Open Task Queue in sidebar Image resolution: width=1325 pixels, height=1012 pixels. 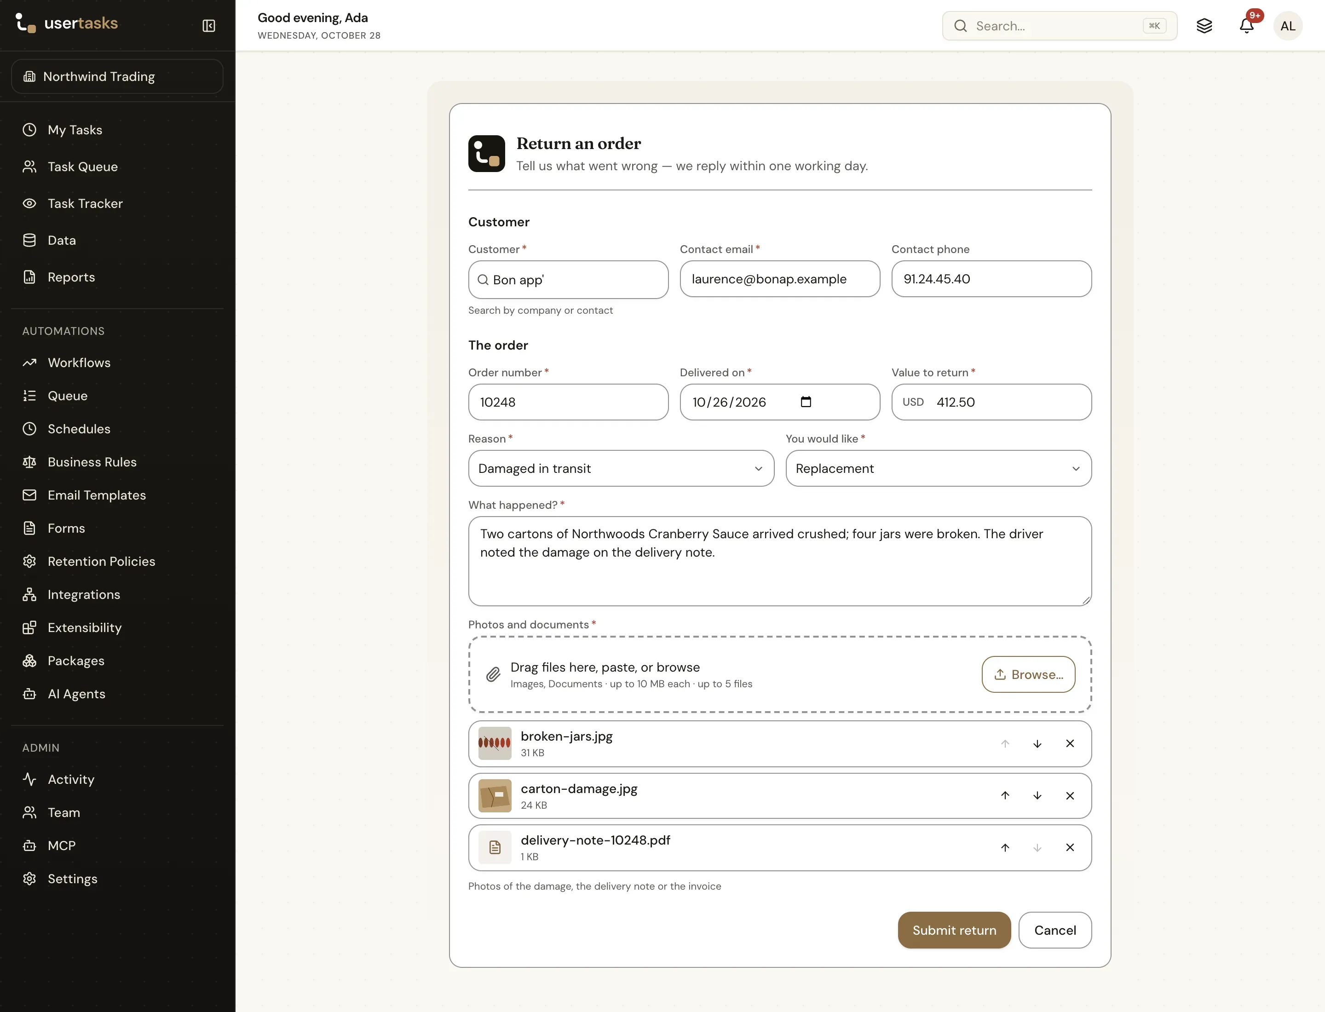pyautogui.click(x=117, y=166)
